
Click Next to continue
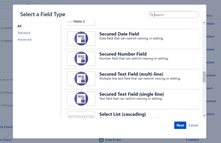(180, 125)
